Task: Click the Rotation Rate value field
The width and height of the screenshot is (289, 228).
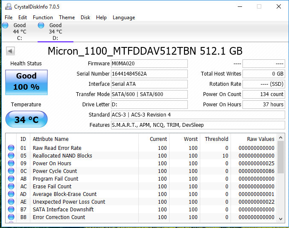Action: coord(264,84)
